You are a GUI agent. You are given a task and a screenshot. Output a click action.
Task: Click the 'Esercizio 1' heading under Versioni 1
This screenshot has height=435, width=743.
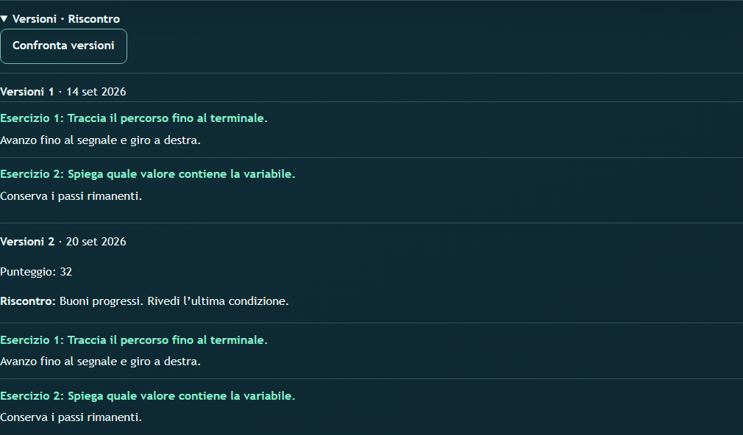tap(134, 118)
